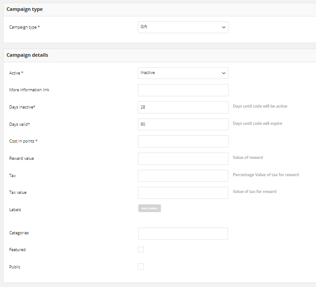Click the Days valid field containing 90
This screenshot has height=287, width=316.
183,124
